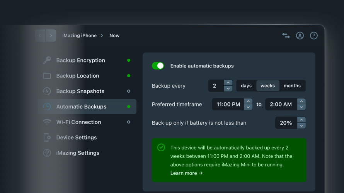Click the 2:00 AM end time field
The width and height of the screenshot is (344, 193).
[x=281, y=104]
